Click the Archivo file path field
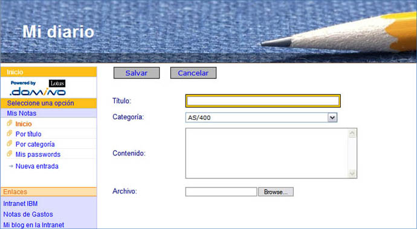The image size is (417, 229). pos(221,192)
